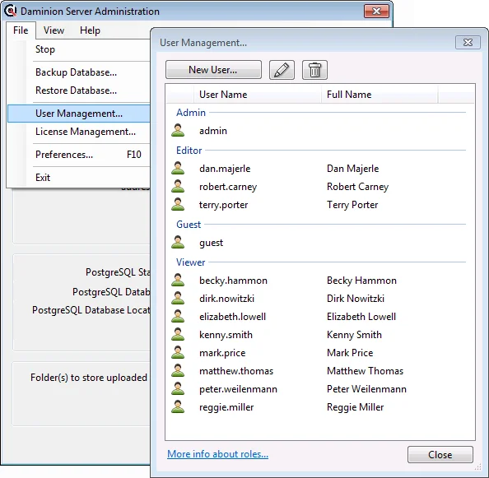Screen dimensions: 489x478
Task: Click the Viewer group header
Action: 190,262
